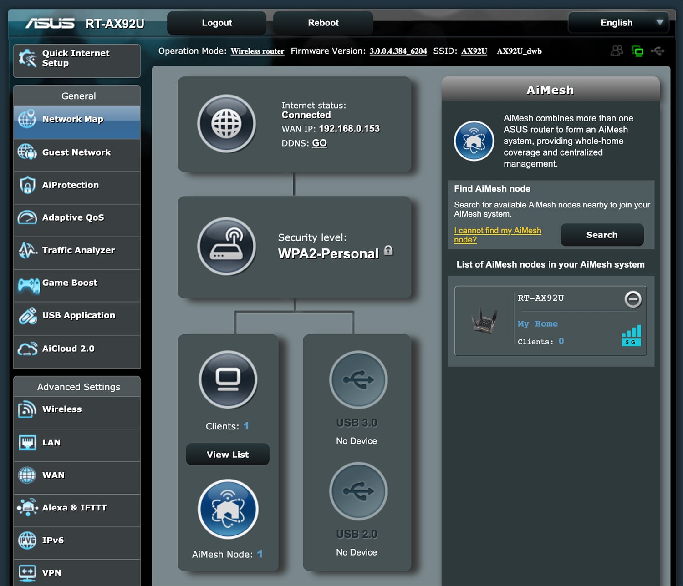Click the USB status icon in header
This screenshot has width=683, height=586.
(658, 51)
